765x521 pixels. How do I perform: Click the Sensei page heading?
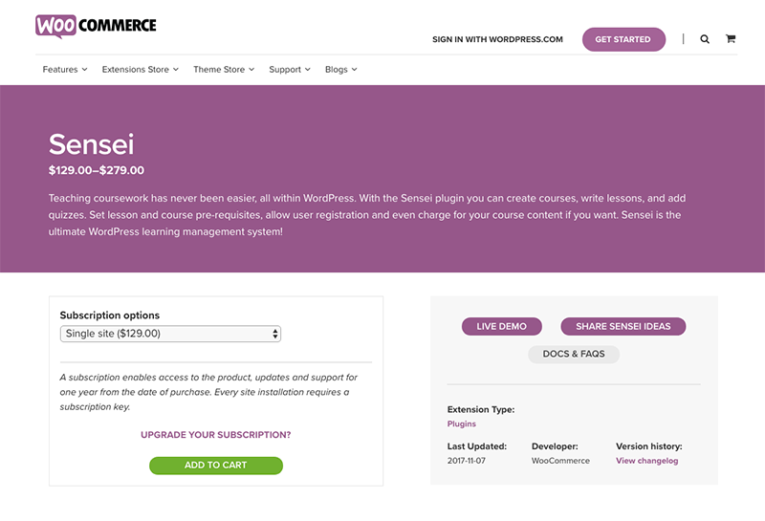click(92, 144)
